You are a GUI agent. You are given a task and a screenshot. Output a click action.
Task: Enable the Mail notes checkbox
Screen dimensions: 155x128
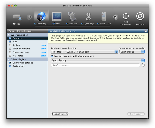pyautogui.click(x=10, y=56)
